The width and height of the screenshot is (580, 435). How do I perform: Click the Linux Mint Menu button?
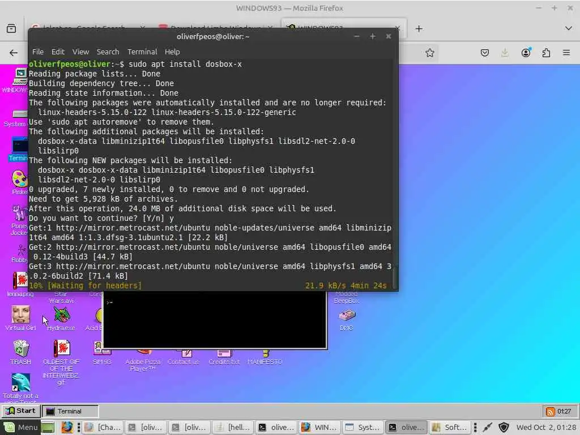pyautogui.click(x=20, y=427)
